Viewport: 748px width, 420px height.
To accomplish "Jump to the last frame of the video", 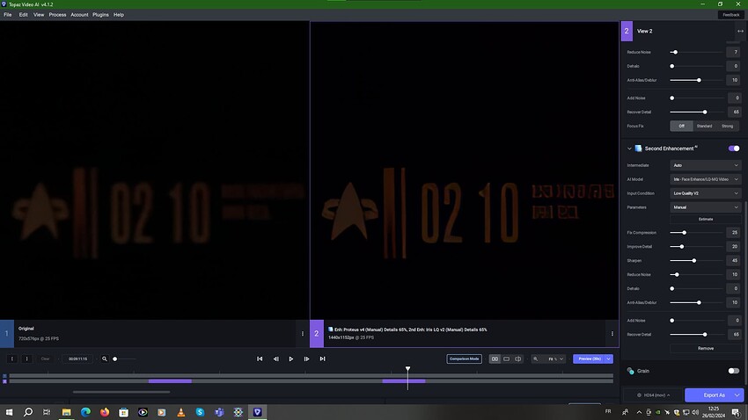I will coord(322,358).
